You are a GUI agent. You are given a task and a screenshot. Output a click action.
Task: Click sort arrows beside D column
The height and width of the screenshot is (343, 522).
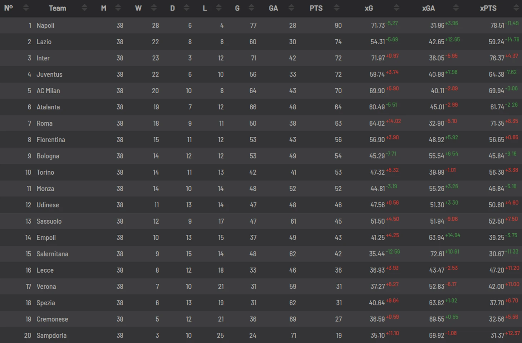click(187, 8)
